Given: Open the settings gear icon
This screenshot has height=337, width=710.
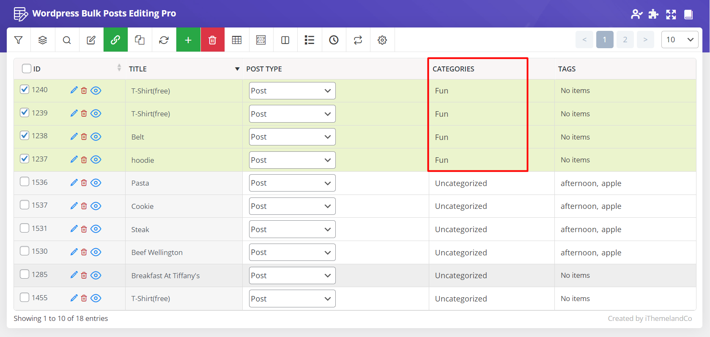Looking at the screenshot, I should (382, 40).
